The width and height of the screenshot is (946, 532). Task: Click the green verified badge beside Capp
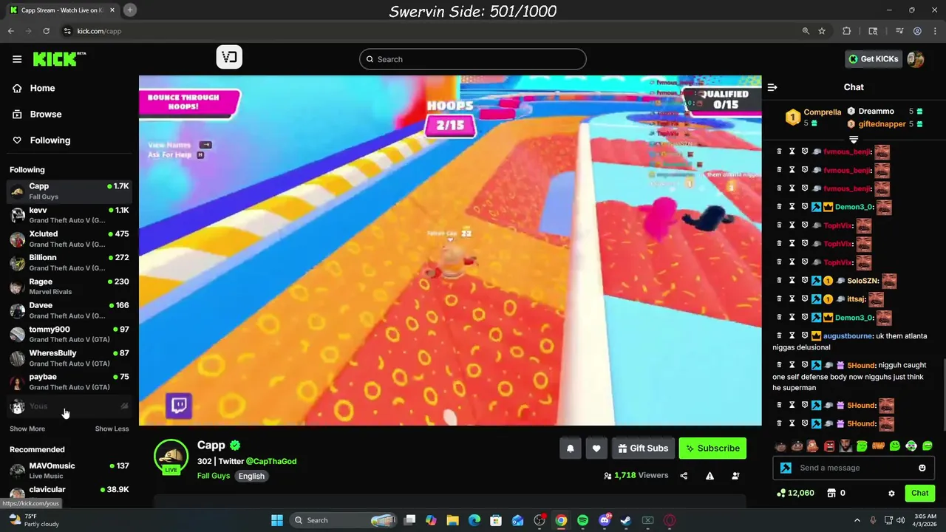click(x=235, y=445)
